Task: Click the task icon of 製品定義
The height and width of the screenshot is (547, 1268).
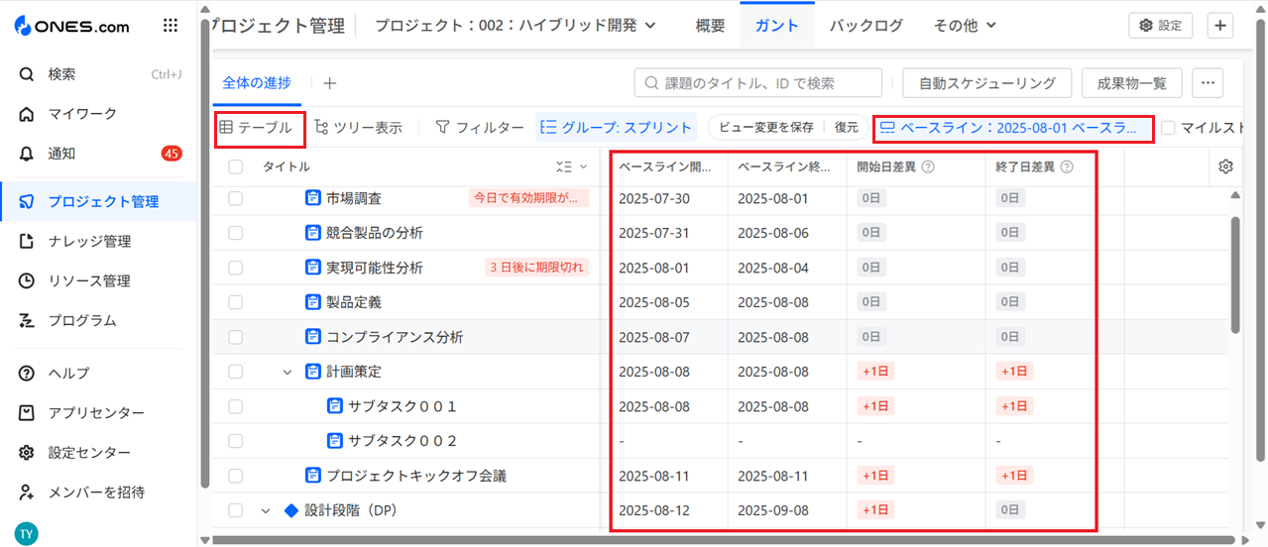Action: (x=313, y=302)
